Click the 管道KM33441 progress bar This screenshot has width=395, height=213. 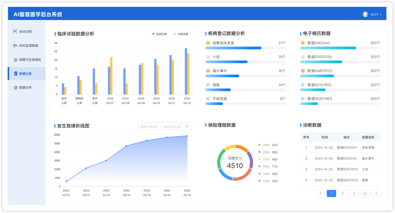(340, 48)
